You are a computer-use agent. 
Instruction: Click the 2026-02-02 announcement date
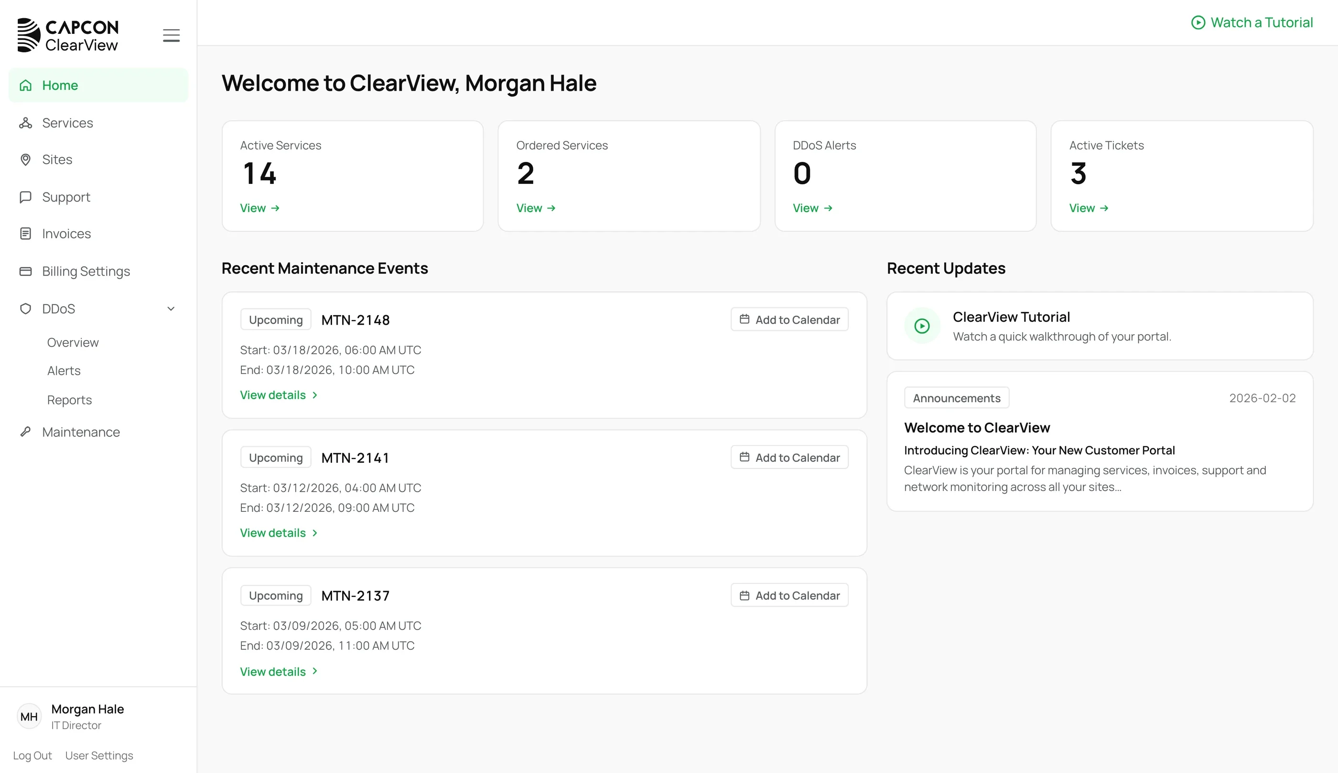(1262, 398)
